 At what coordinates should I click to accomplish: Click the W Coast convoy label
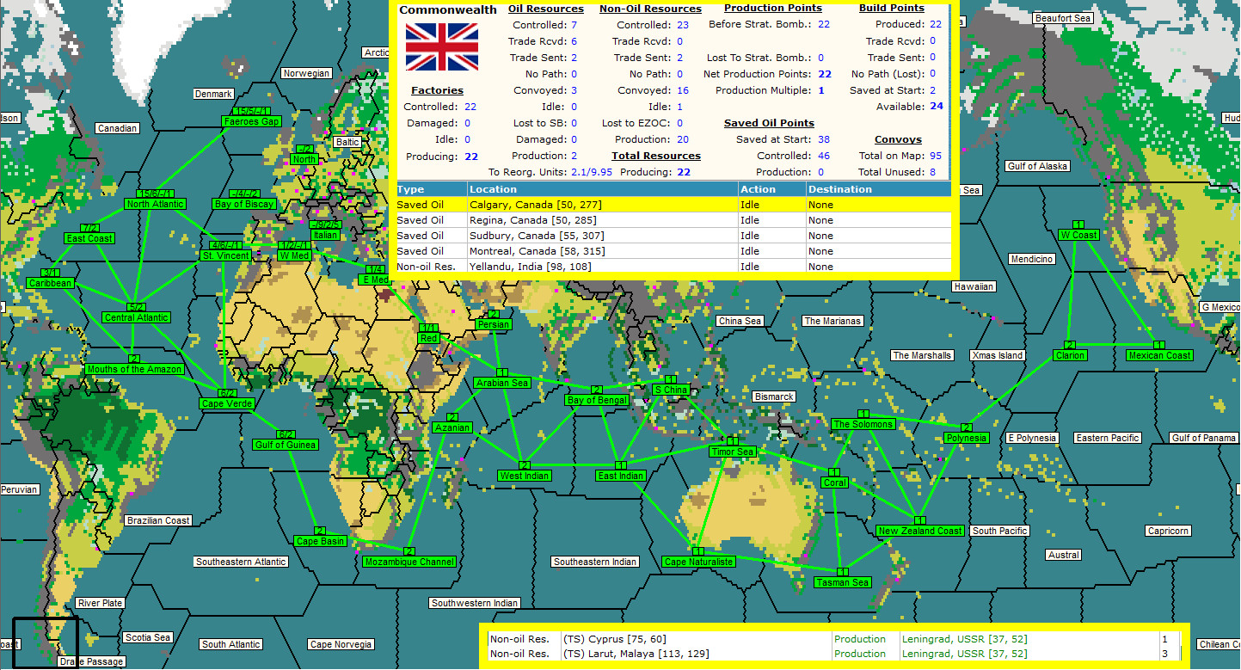click(1078, 236)
